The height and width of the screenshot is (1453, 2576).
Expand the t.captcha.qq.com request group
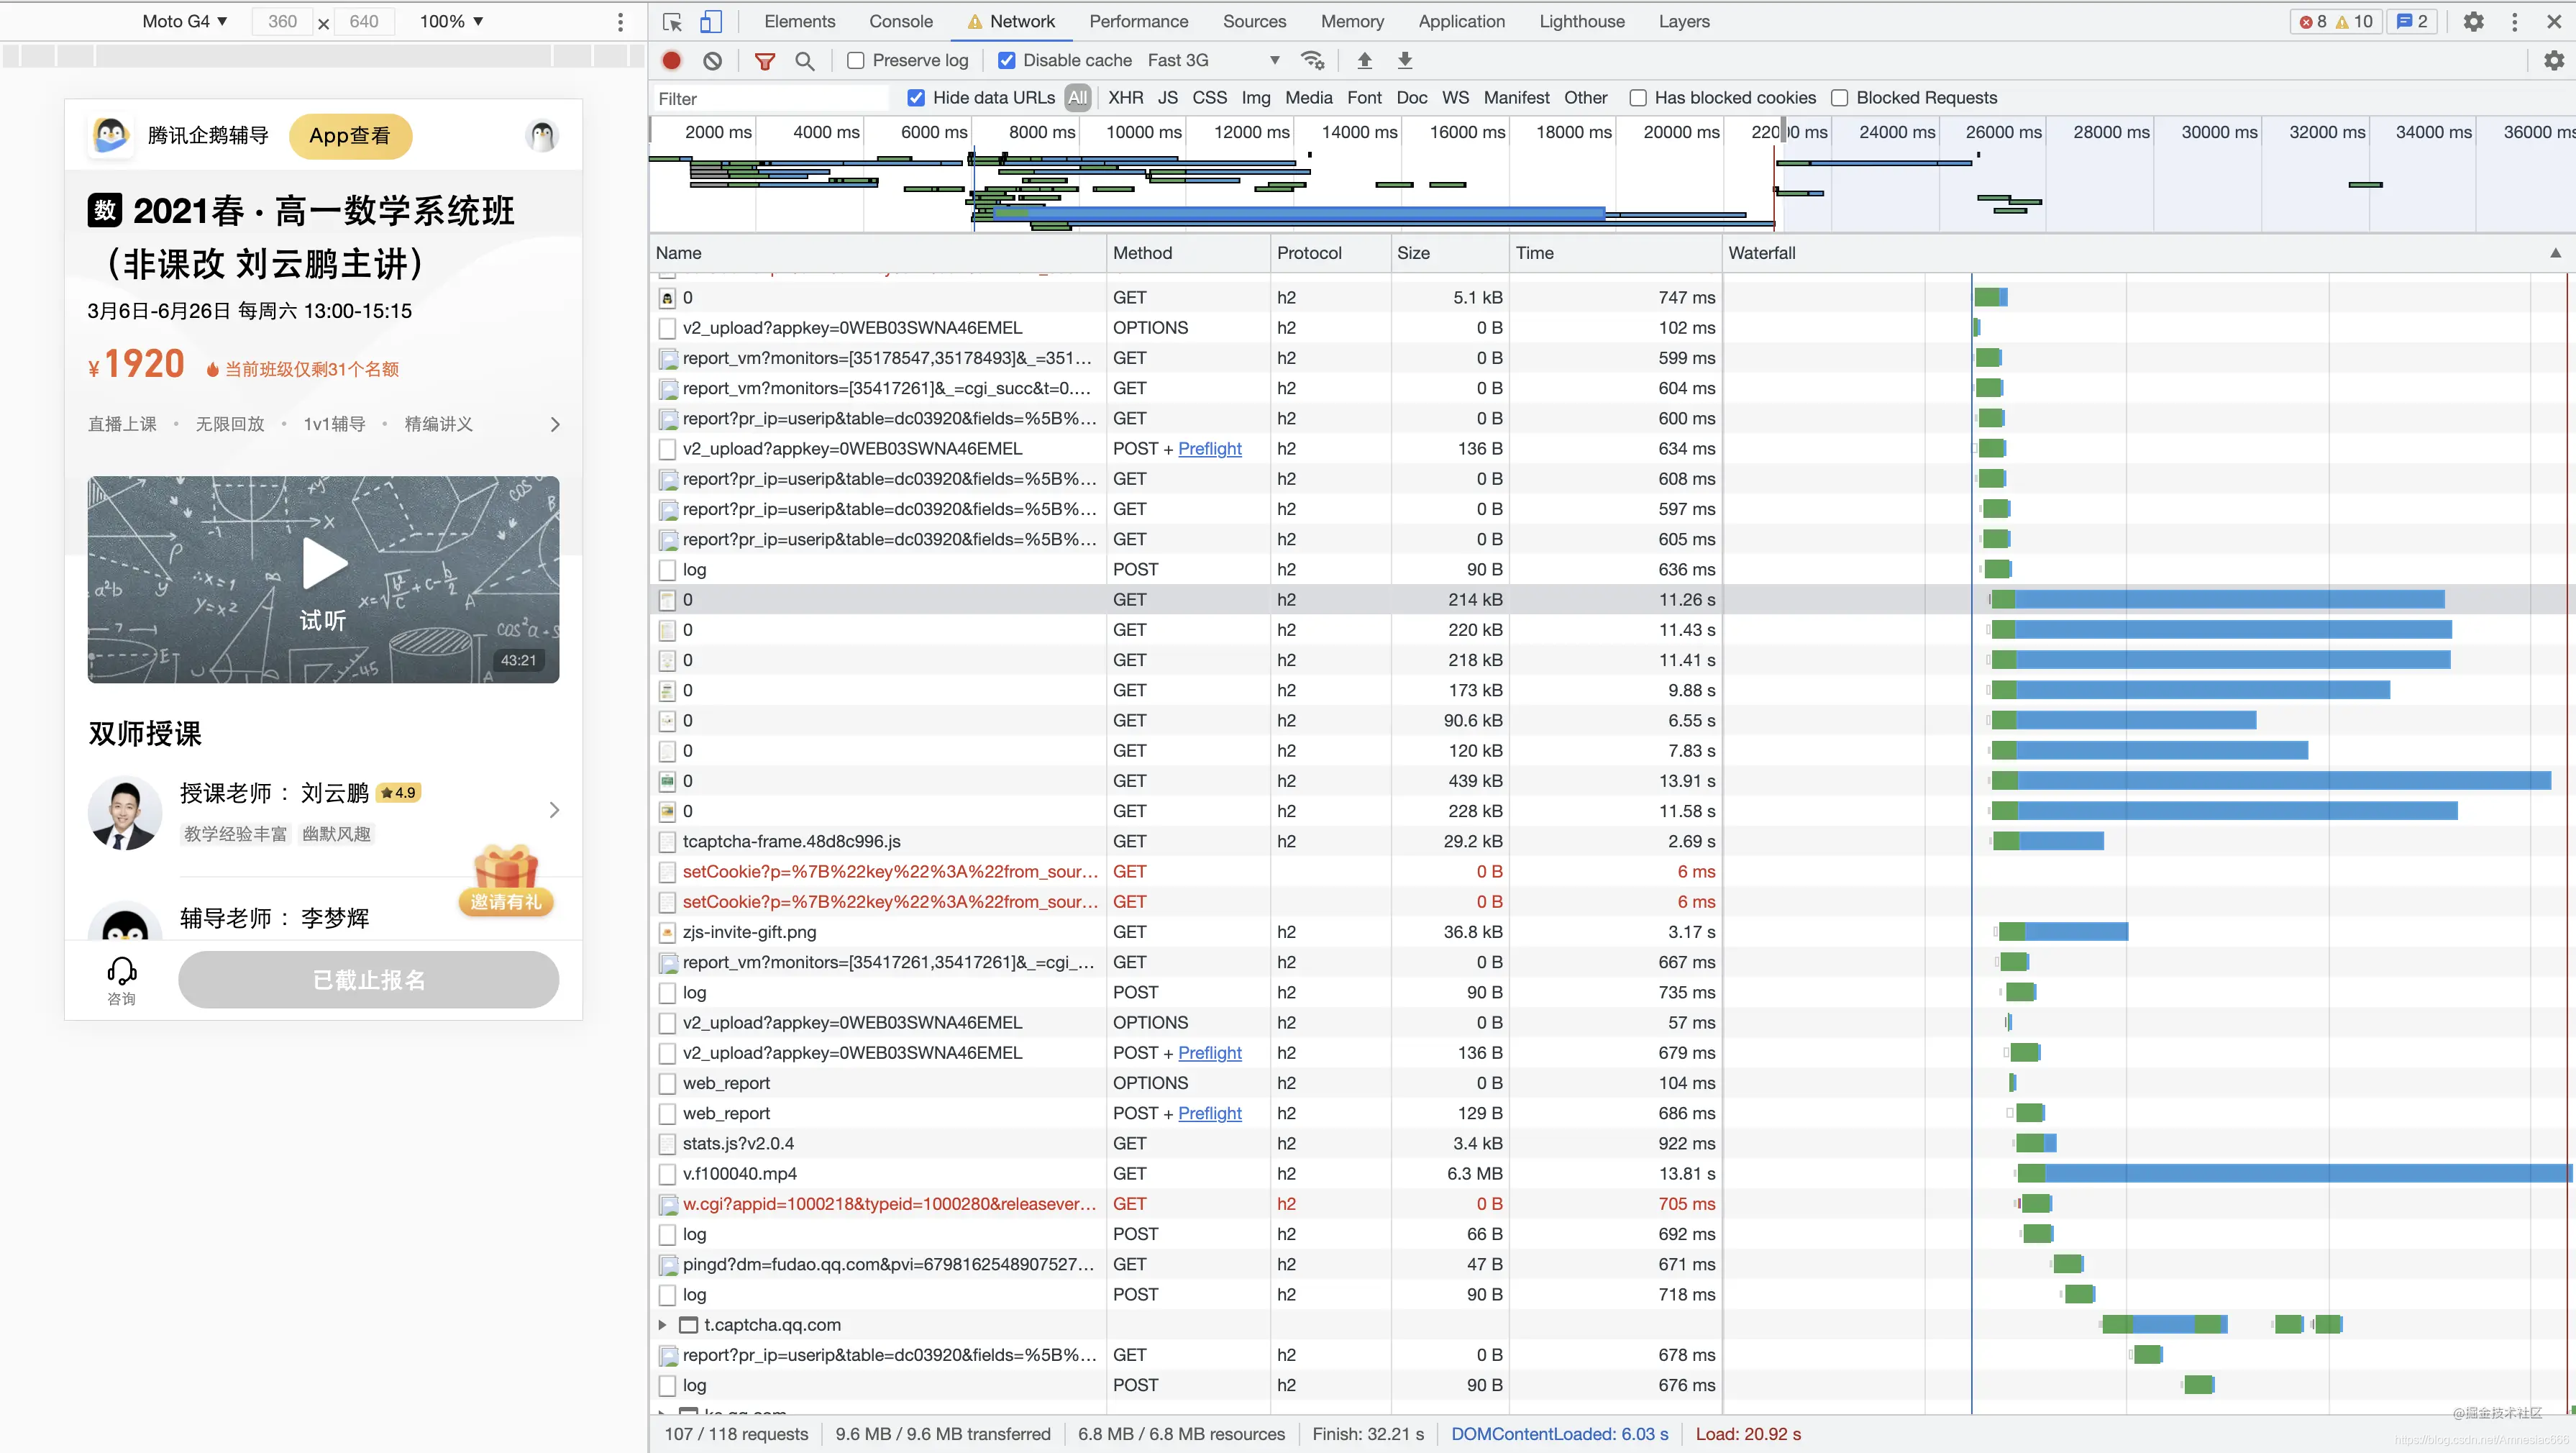pos(662,1324)
